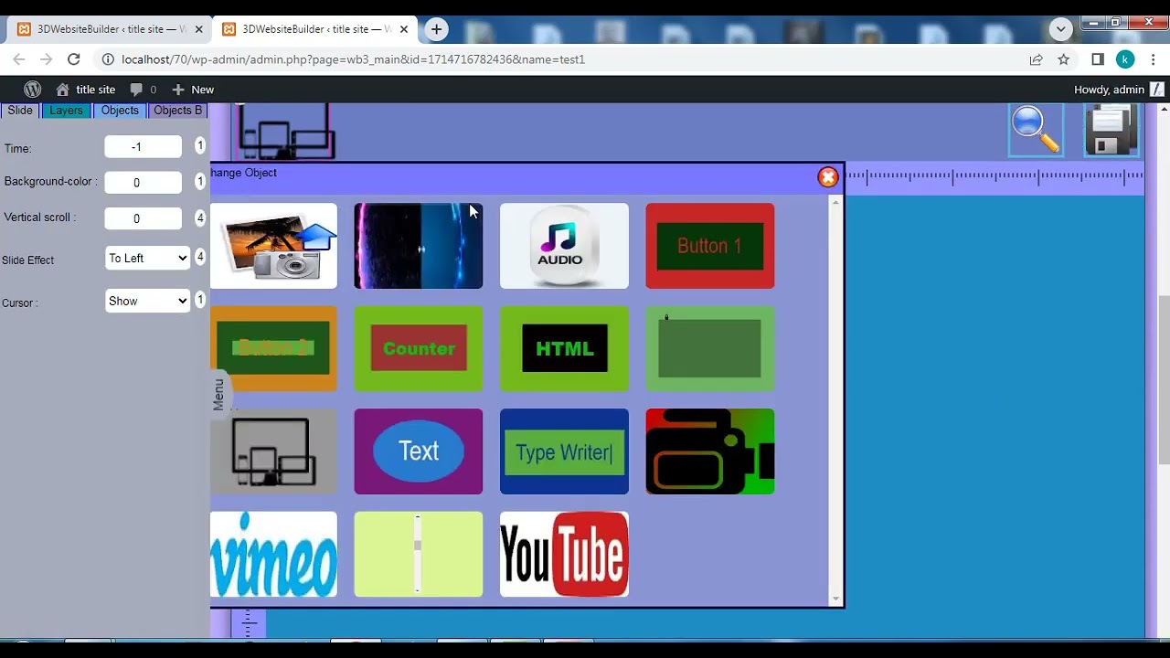Pick the YouTube object tile
The width and height of the screenshot is (1170, 658).
pos(564,554)
